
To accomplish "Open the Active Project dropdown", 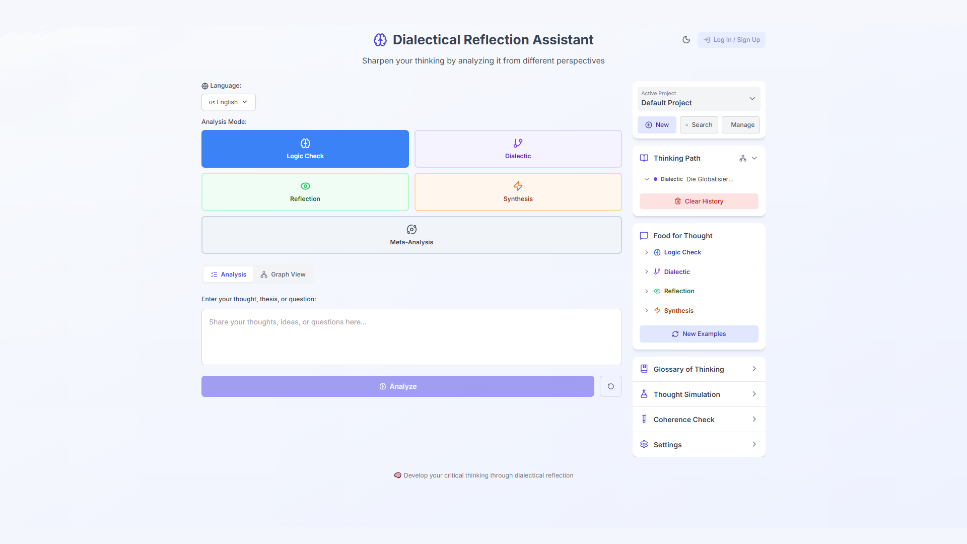I will pyautogui.click(x=699, y=99).
